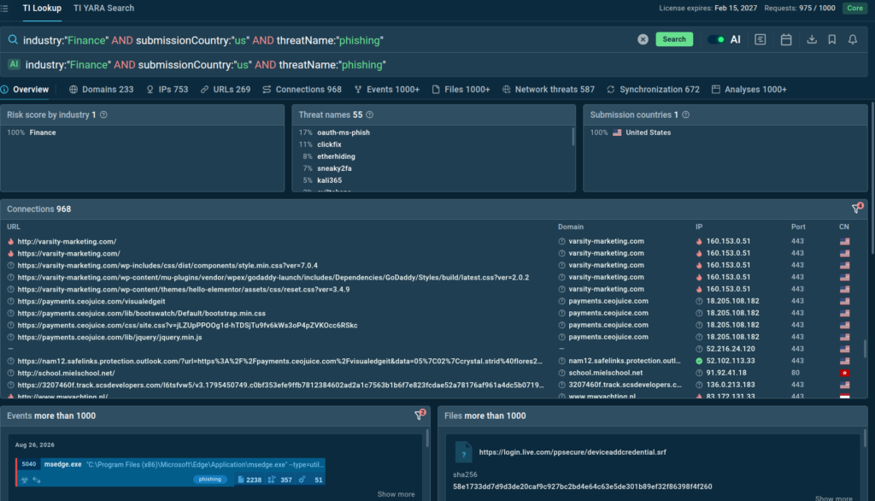Click the phishing tag on msedge.exe event
Viewport: 875px width, 501px height.
pos(210,480)
